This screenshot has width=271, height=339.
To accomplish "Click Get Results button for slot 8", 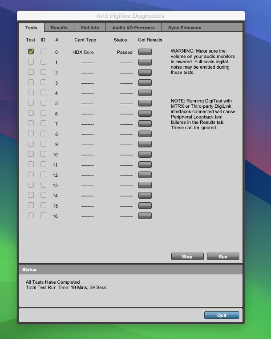I will click(x=145, y=134).
